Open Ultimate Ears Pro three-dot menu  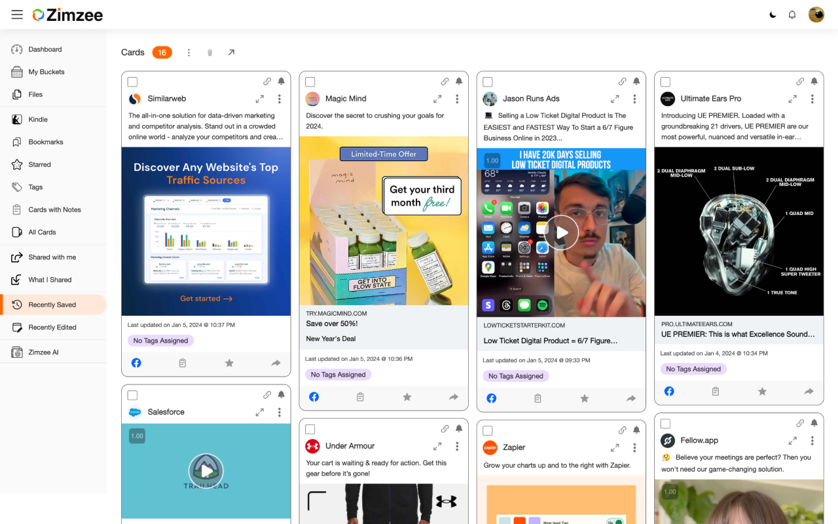pyautogui.click(x=812, y=99)
